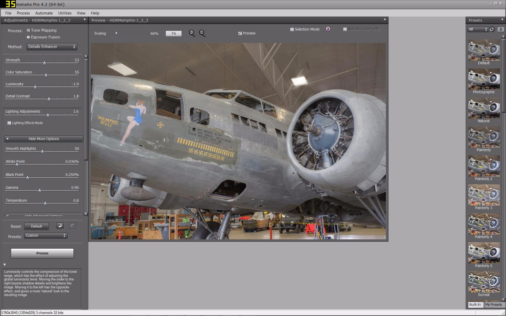Click the plus icon in Presets panel
506x316 pixels.
(x=492, y=29)
